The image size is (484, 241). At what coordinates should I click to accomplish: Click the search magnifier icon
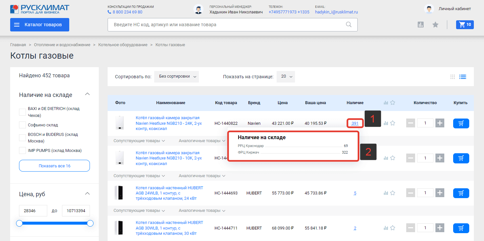349,25
